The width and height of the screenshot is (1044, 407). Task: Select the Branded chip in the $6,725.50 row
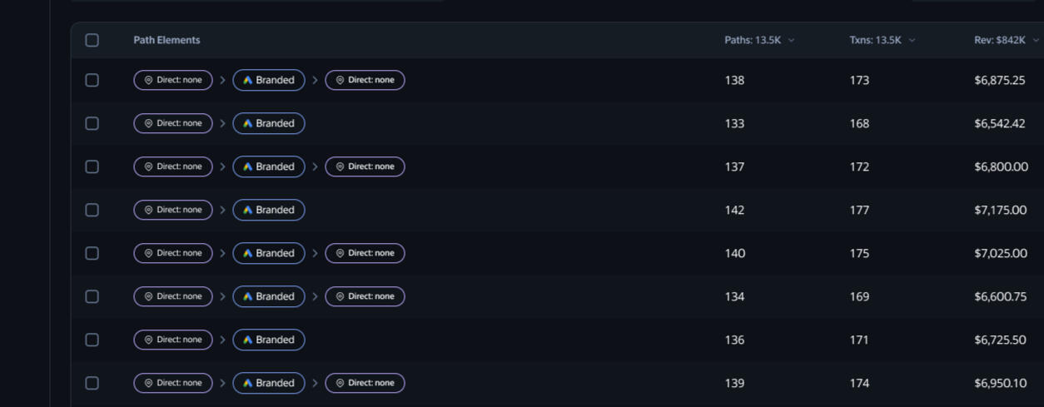tap(269, 340)
